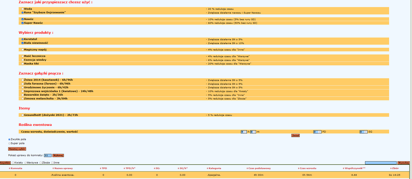Tick Zimowa melancholia checkbox
Screen dimensions: 412x179
[x=23, y=99]
